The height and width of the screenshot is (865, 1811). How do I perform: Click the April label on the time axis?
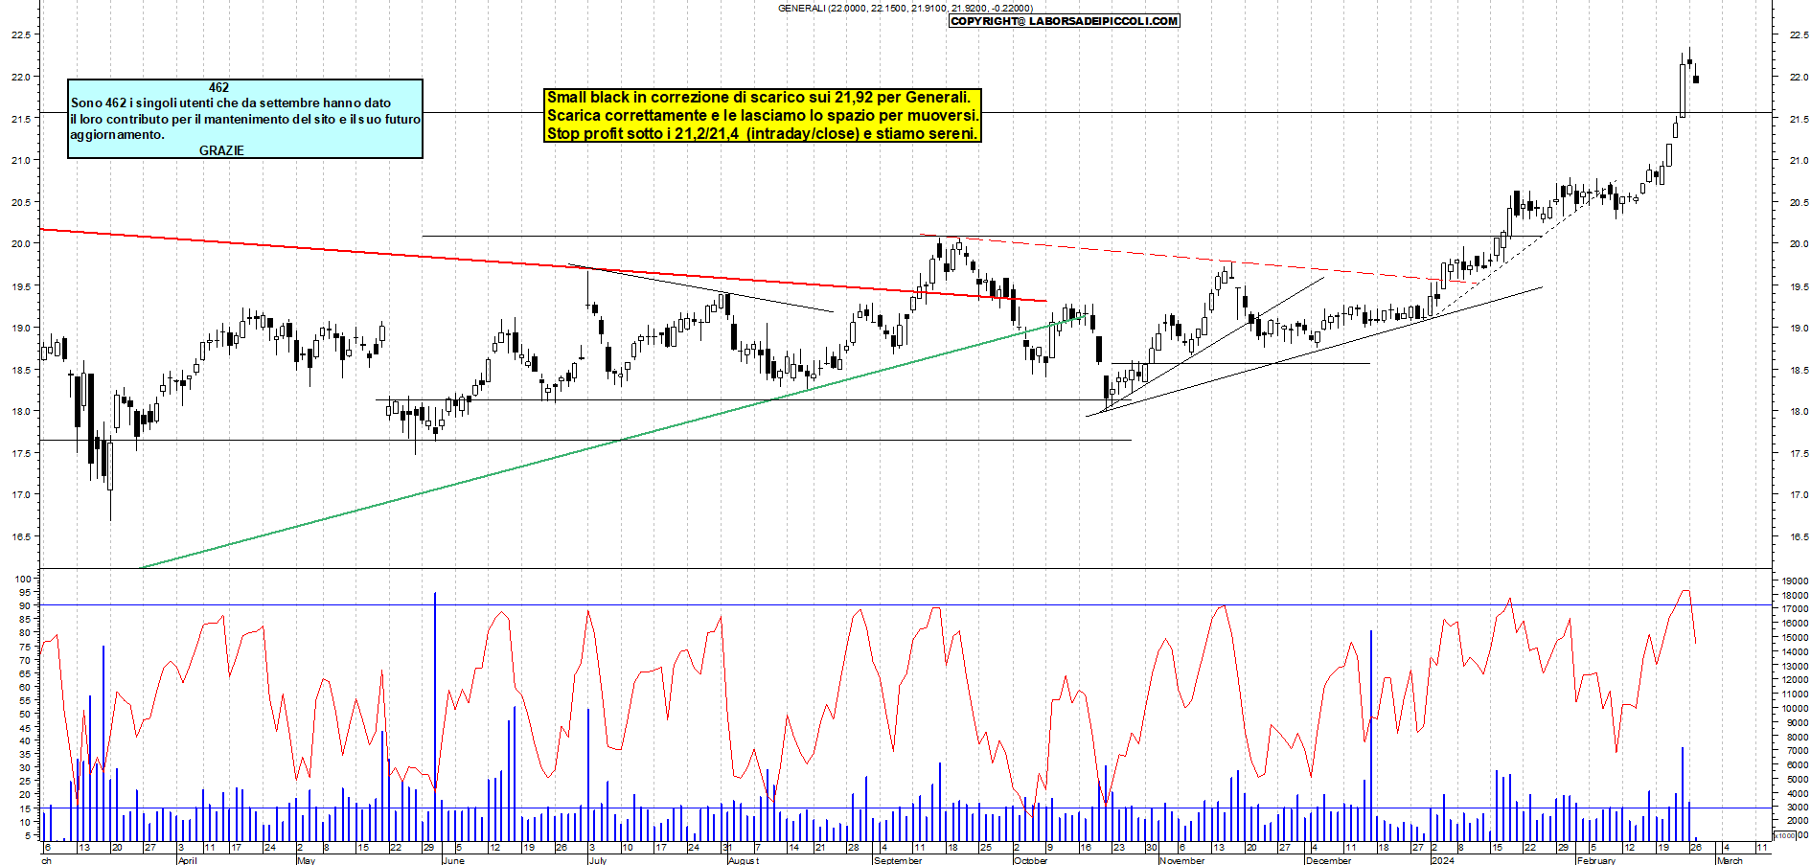point(188,860)
